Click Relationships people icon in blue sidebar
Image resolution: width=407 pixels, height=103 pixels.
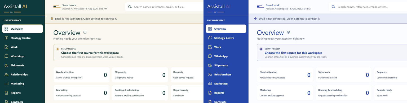(x=210, y=74)
